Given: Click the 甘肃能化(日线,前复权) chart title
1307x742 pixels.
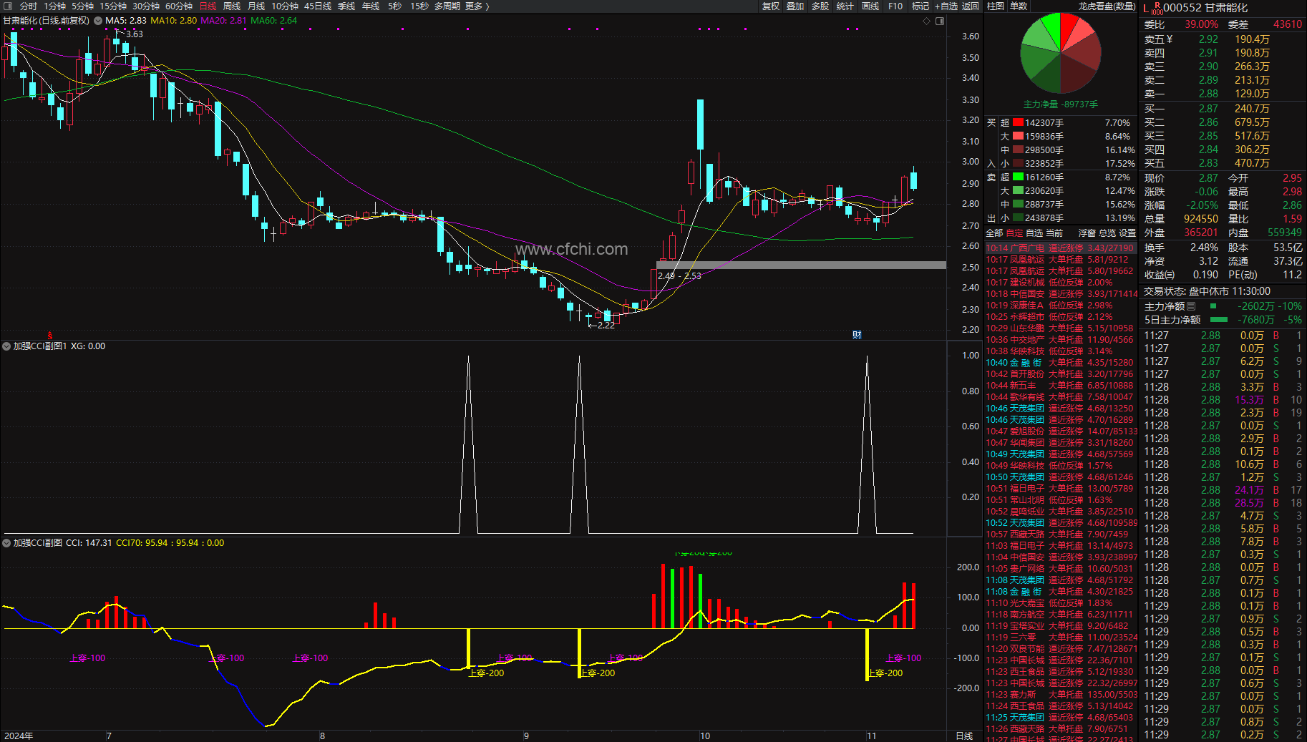Looking at the screenshot, I should click(x=47, y=21).
